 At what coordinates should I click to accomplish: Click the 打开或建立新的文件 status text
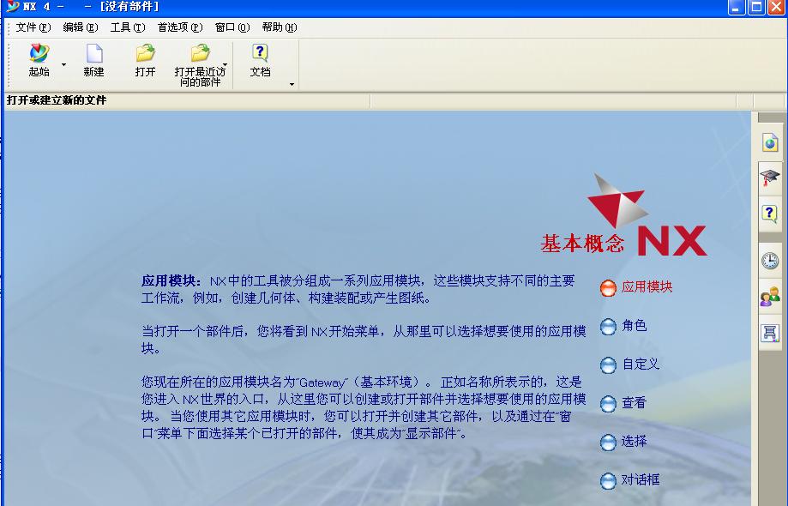point(57,100)
